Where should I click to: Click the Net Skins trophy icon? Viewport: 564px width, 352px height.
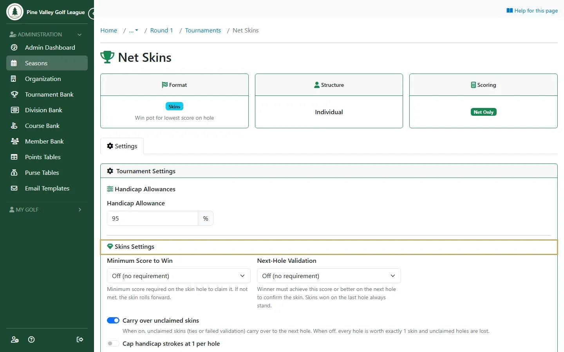[x=107, y=57]
